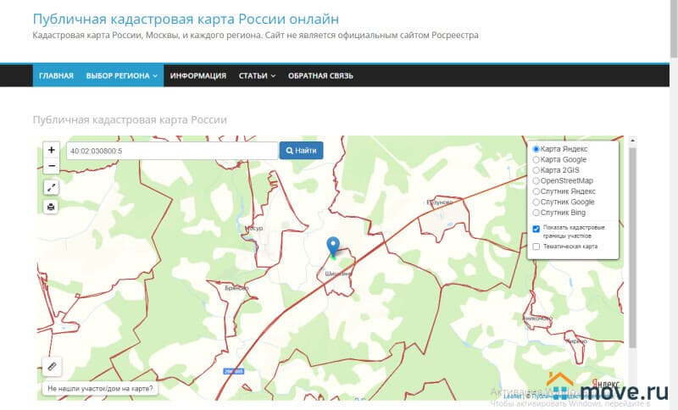
Task: Toggle fullscreen map view icon
Action: point(52,188)
